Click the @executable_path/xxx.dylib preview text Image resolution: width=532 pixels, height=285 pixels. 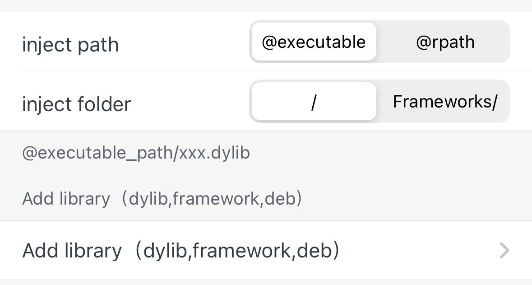[x=136, y=154]
